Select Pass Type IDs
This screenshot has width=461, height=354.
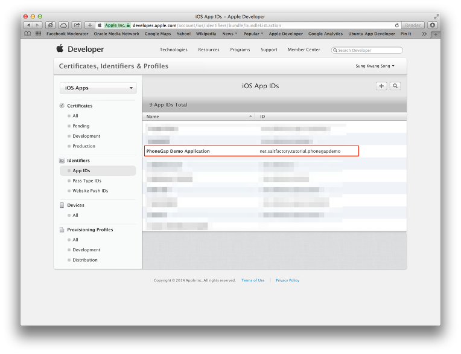coord(87,181)
